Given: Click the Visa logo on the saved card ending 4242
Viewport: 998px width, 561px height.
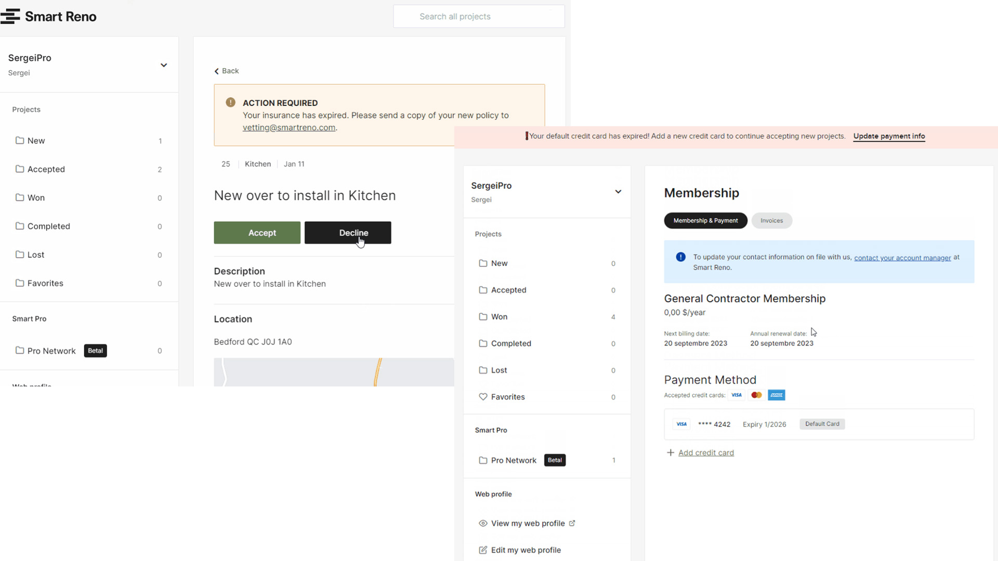Looking at the screenshot, I should pyautogui.click(x=681, y=424).
